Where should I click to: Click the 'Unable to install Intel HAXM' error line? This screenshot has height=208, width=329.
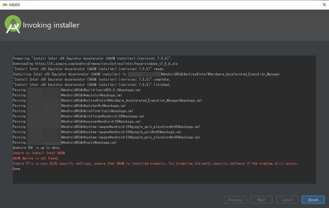point(39,153)
